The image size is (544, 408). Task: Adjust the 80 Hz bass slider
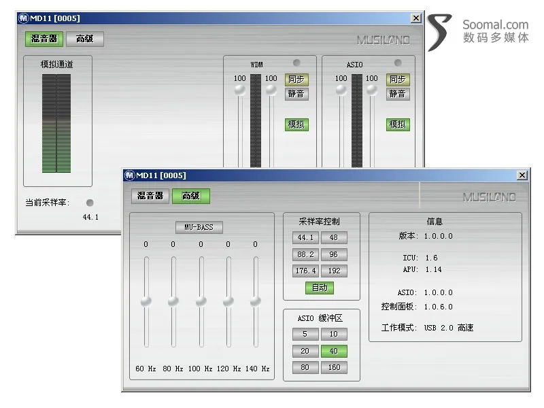point(173,301)
